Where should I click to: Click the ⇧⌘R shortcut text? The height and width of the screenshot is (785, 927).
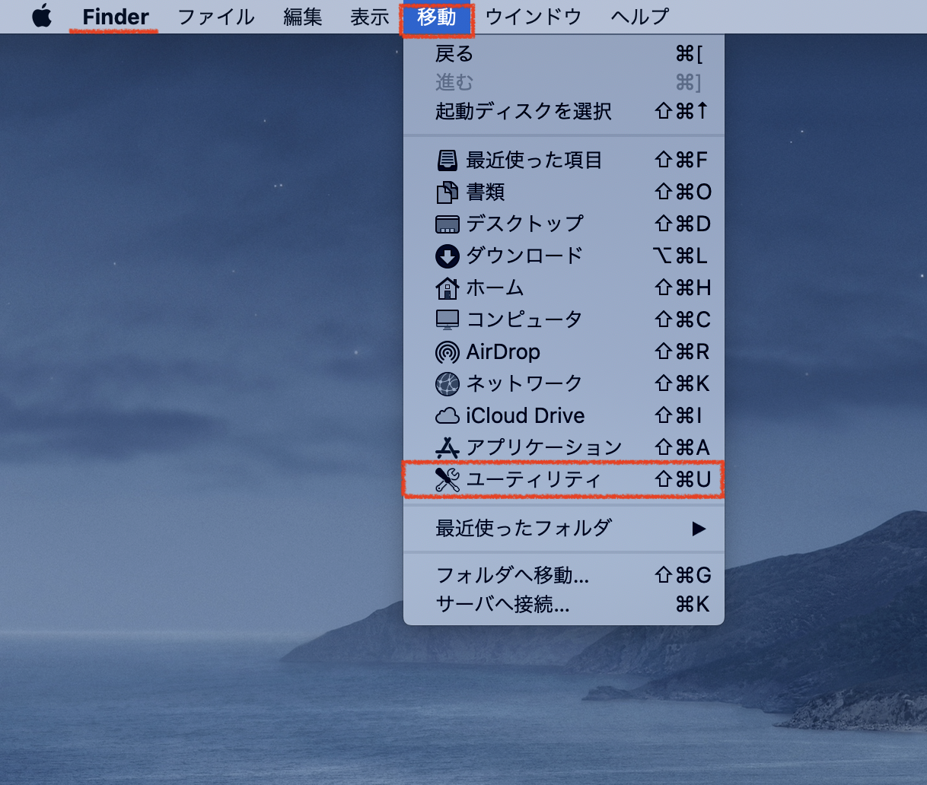(682, 352)
